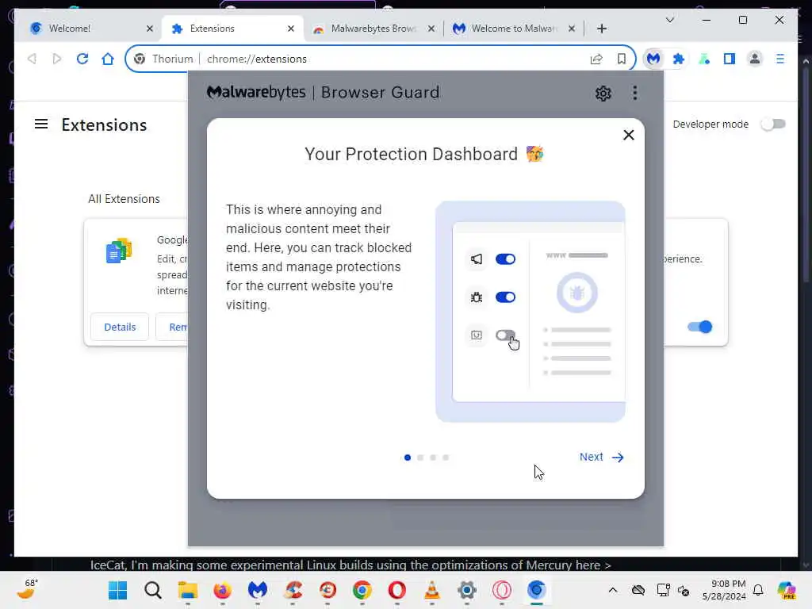Go forward to next page

pyautogui.click(x=57, y=59)
